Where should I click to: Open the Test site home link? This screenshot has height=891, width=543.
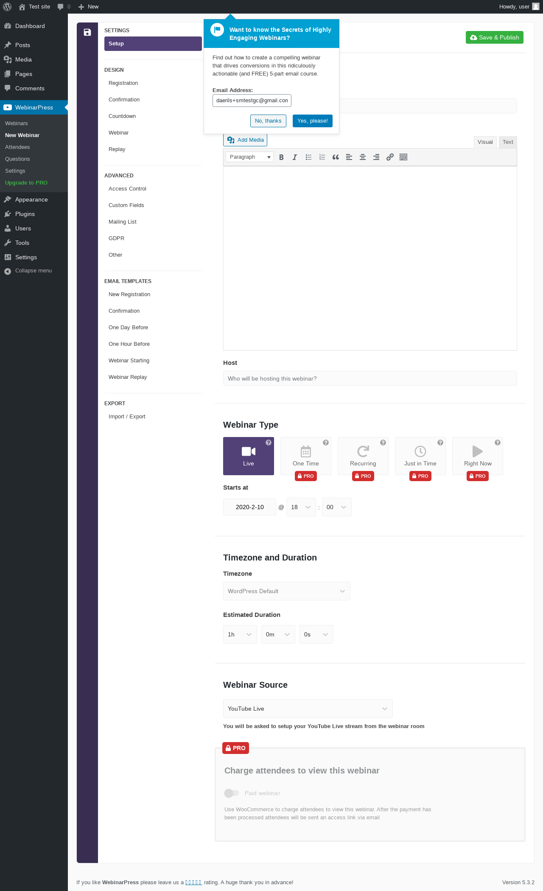(x=35, y=7)
